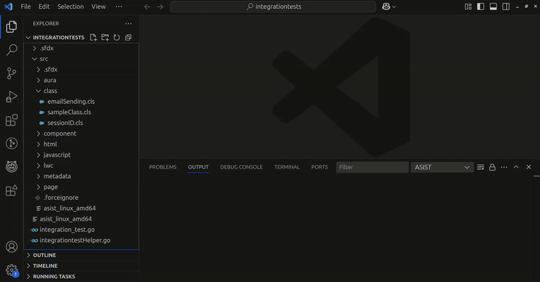Toggle the bottom panel visibility
Screen dimensions: 540x282
(493, 7)
